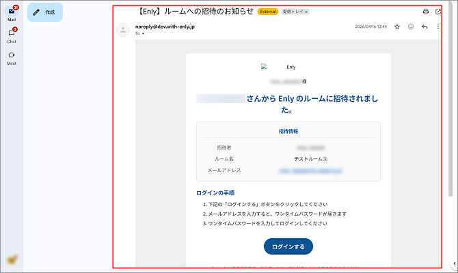Click the icon at bottom of left sidebar
Screen dimensions: 458x273
12,259
